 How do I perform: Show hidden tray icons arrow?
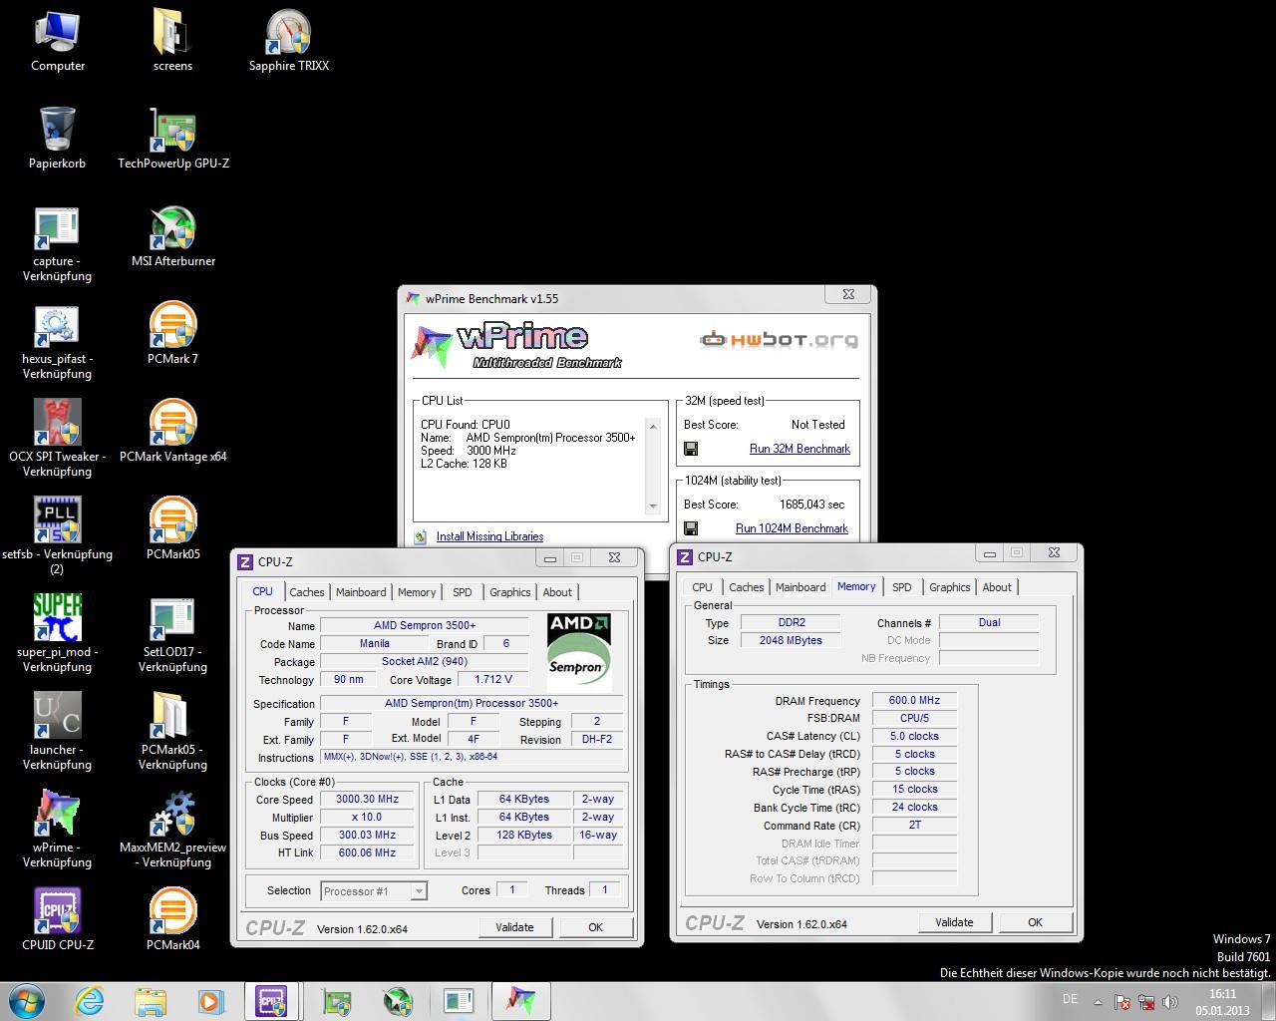click(1098, 1002)
